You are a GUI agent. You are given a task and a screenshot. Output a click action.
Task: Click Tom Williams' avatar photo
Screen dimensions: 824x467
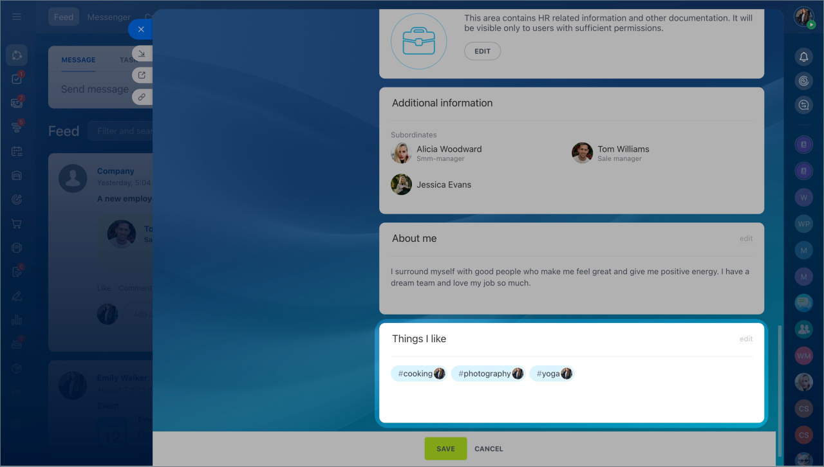coord(582,153)
